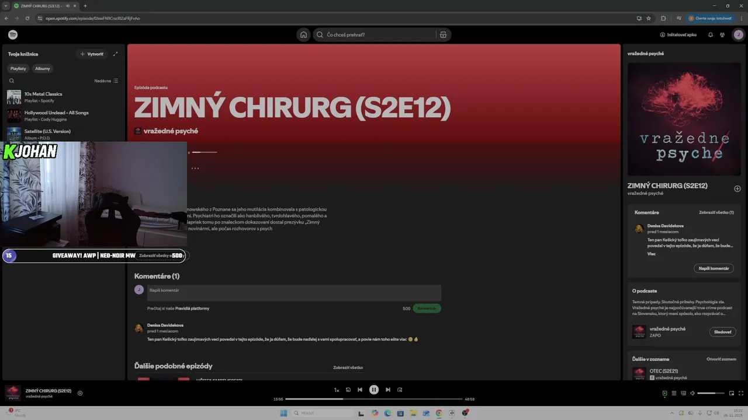This screenshot has height=420, width=748.
Task: Click the Windows Start button
Action: [283, 413]
